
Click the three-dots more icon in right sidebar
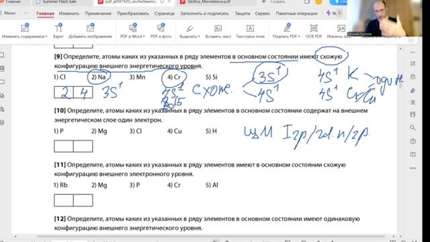click(x=413, y=168)
